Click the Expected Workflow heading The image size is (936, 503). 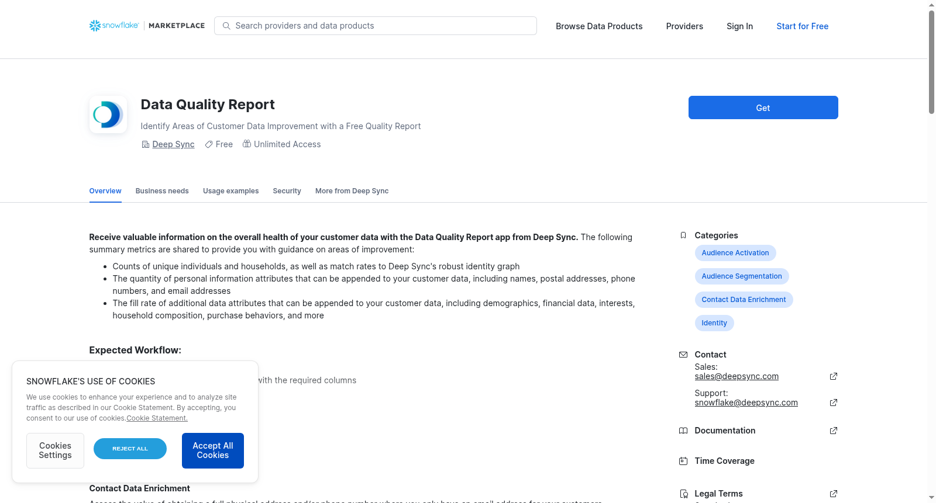(x=135, y=350)
